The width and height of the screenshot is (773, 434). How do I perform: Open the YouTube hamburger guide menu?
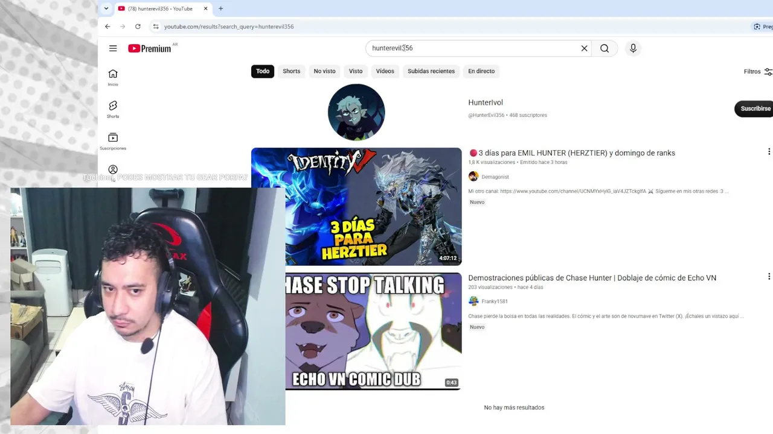point(113,48)
